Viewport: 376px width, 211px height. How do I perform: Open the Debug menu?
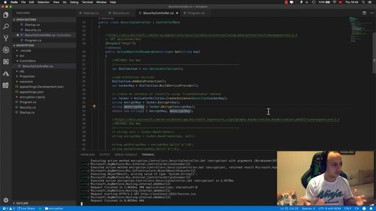coord(74,2)
